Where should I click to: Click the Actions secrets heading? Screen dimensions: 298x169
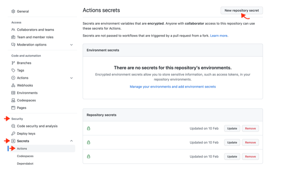(x=101, y=10)
